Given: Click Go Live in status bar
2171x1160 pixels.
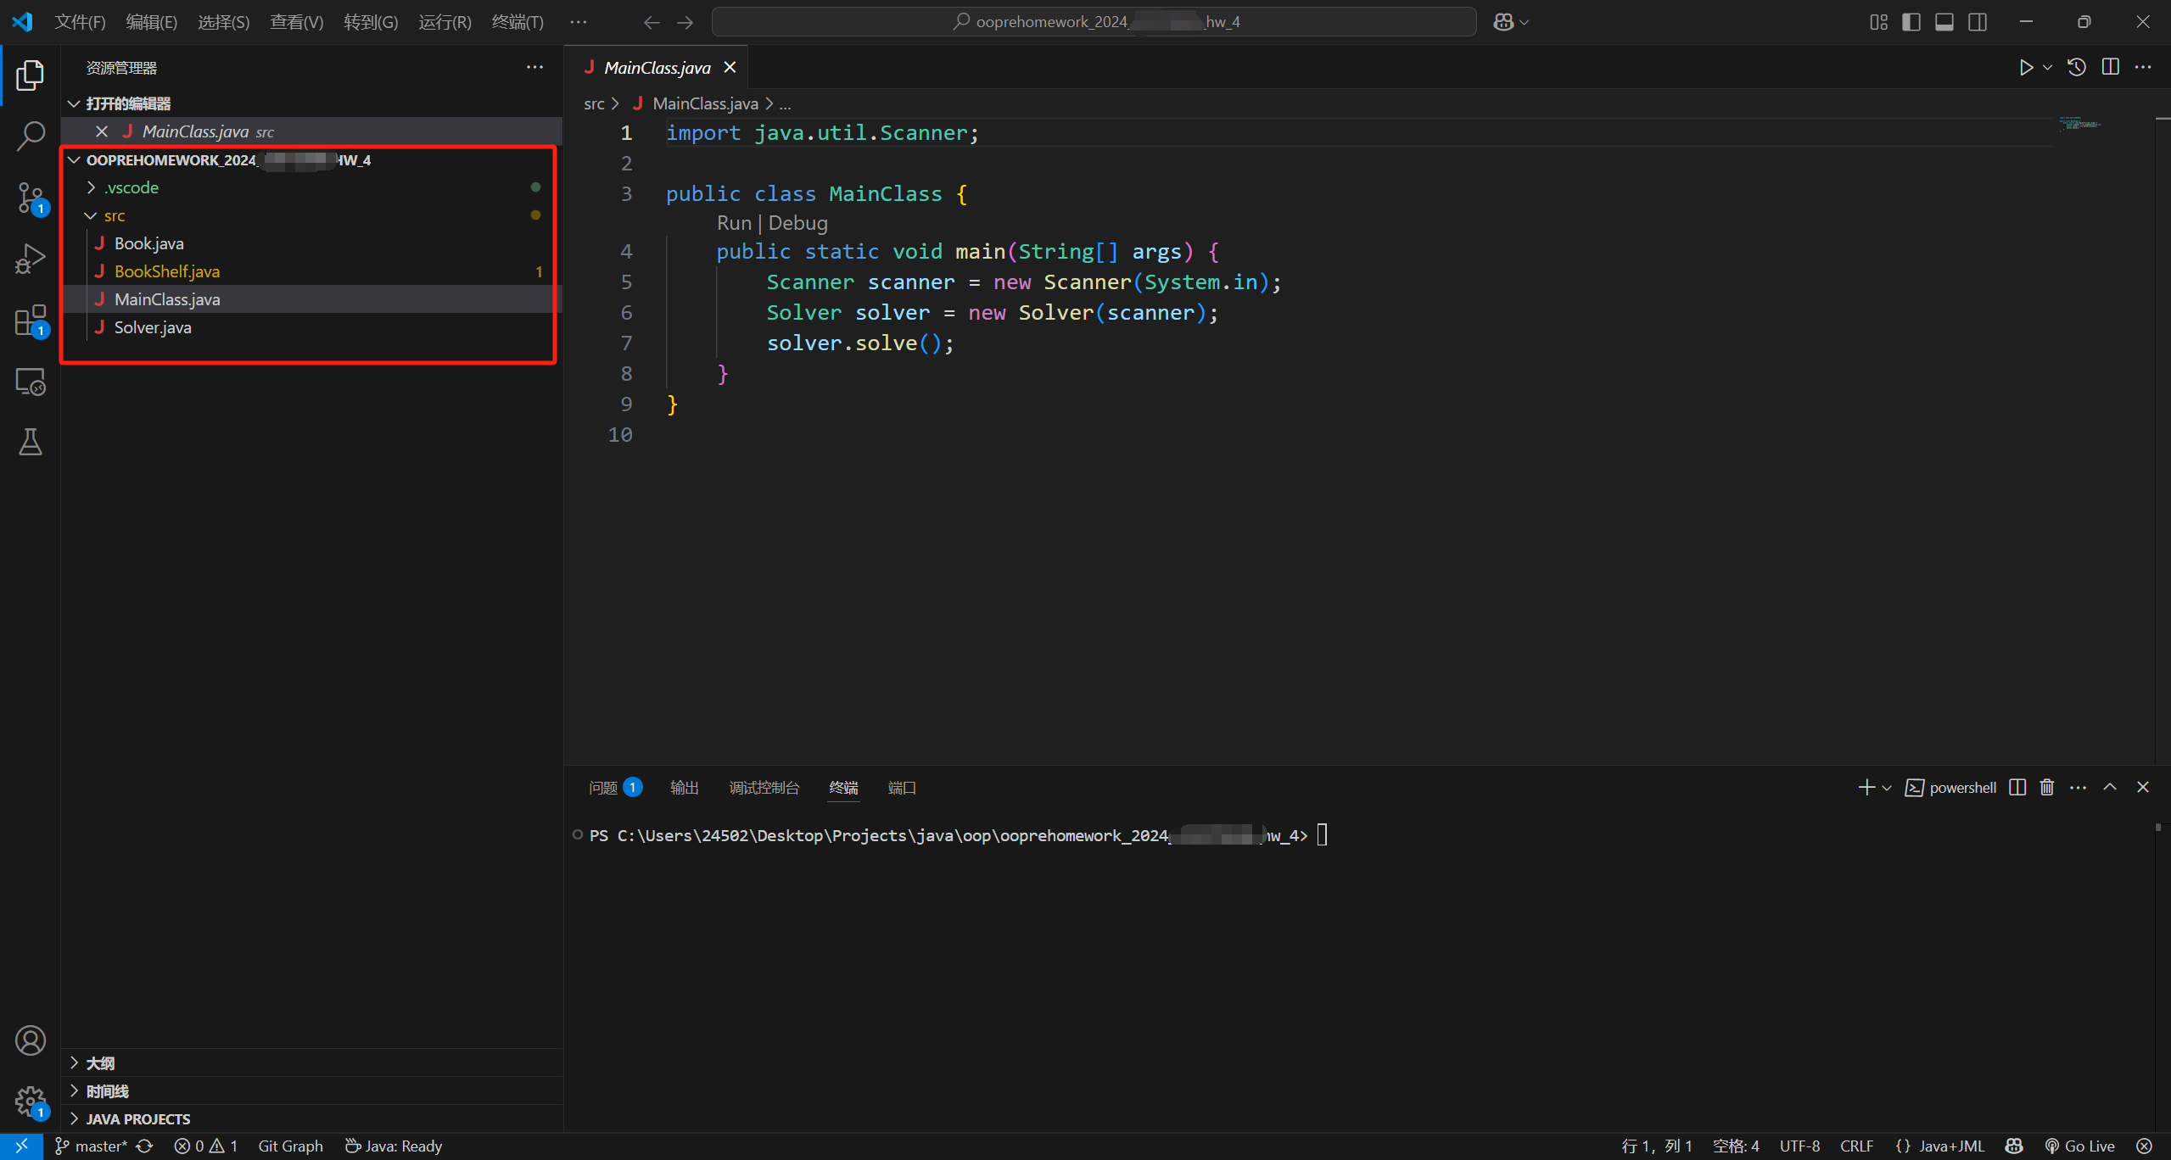Looking at the screenshot, I should (2079, 1146).
